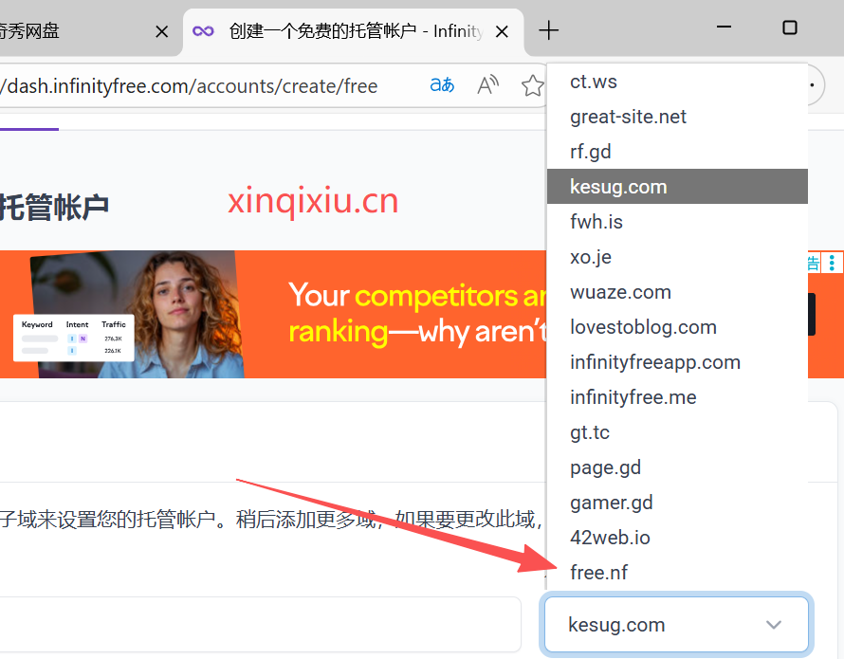Maximize the browser window
The image size is (844, 659).
click(789, 28)
